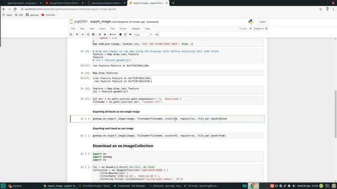Open the File menu
The width and height of the screenshot is (337, 189).
click(x=73, y=28)
